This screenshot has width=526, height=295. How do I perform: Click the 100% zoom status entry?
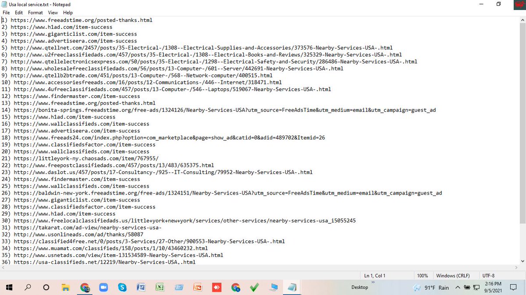coord(423,276)
